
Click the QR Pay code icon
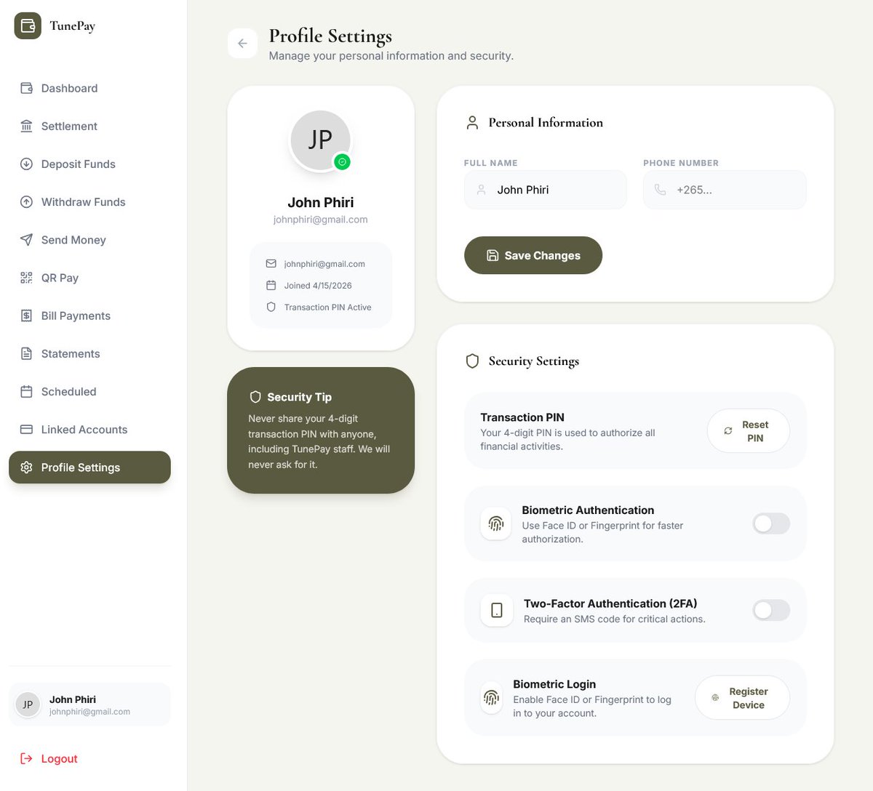coord(26,278)
